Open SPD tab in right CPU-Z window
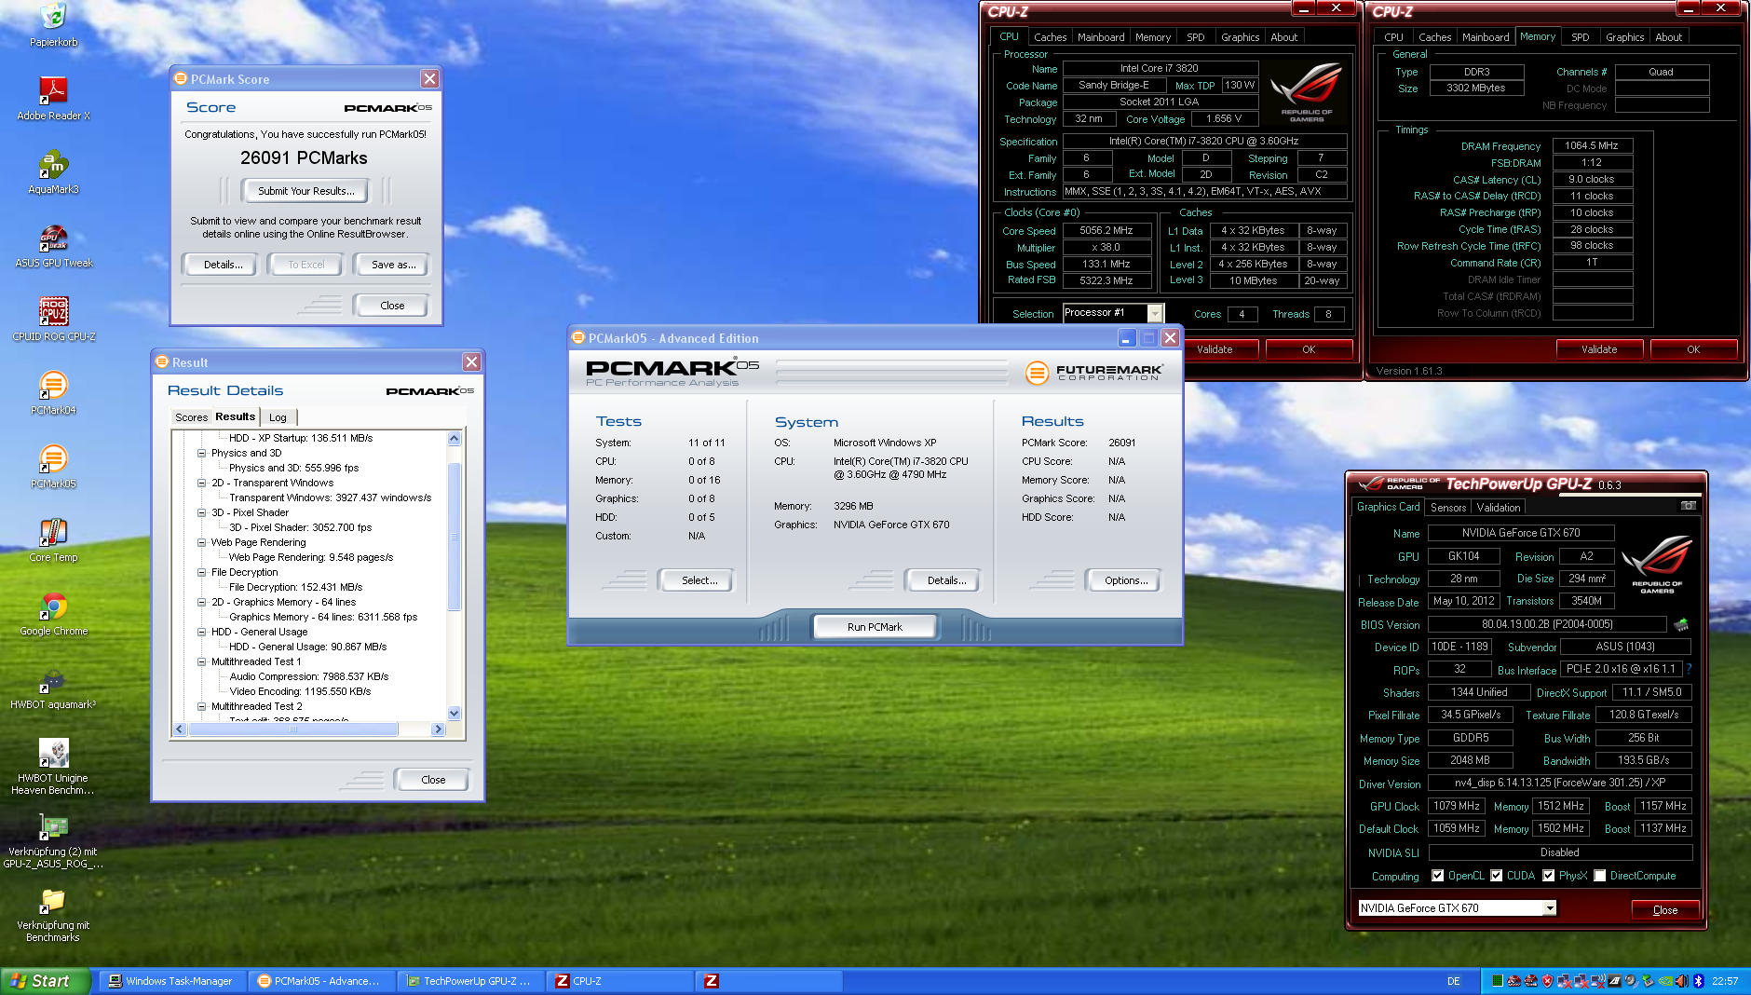 [x=1581, y=37]
